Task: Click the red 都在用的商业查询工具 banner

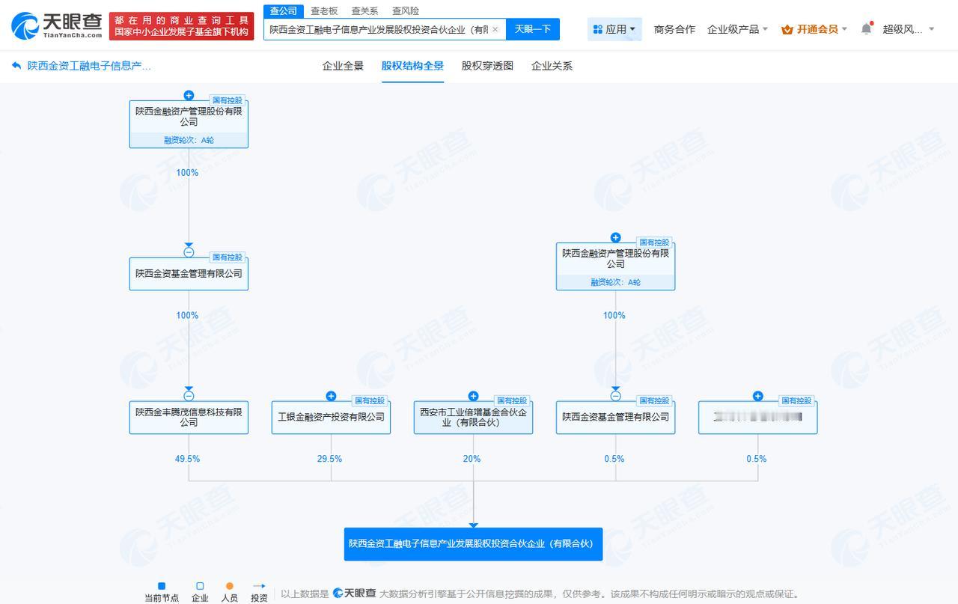Action: [x=181, y=26]
